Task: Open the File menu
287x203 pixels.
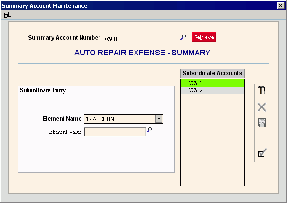Action: pos(8,15)
